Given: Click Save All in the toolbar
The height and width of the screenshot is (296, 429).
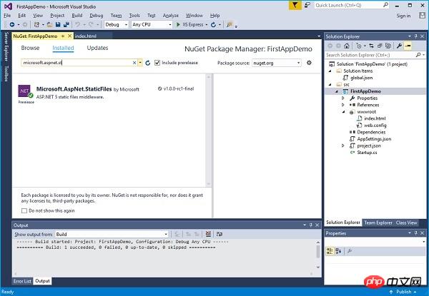Looking at the screenshot, I should [x=66, y=24].
